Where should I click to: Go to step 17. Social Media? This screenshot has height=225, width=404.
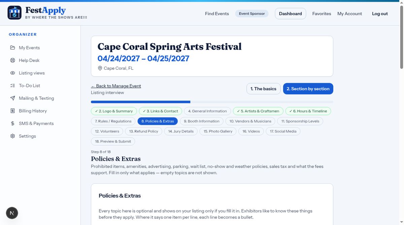point(283,131)
